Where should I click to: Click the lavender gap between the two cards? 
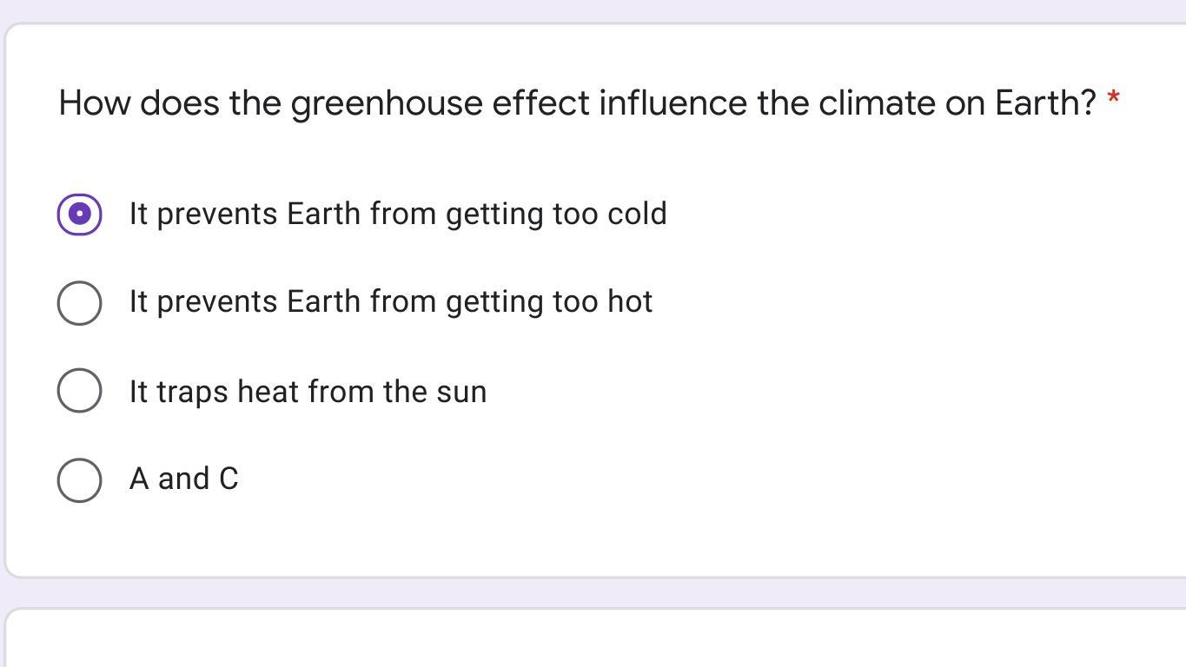pyautogui.click(x=593, y=593)
